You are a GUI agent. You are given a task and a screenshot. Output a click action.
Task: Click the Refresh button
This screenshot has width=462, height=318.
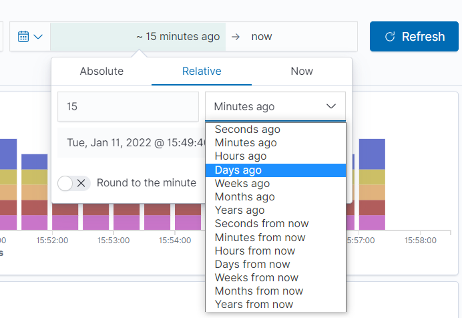[x=415, y=37]
